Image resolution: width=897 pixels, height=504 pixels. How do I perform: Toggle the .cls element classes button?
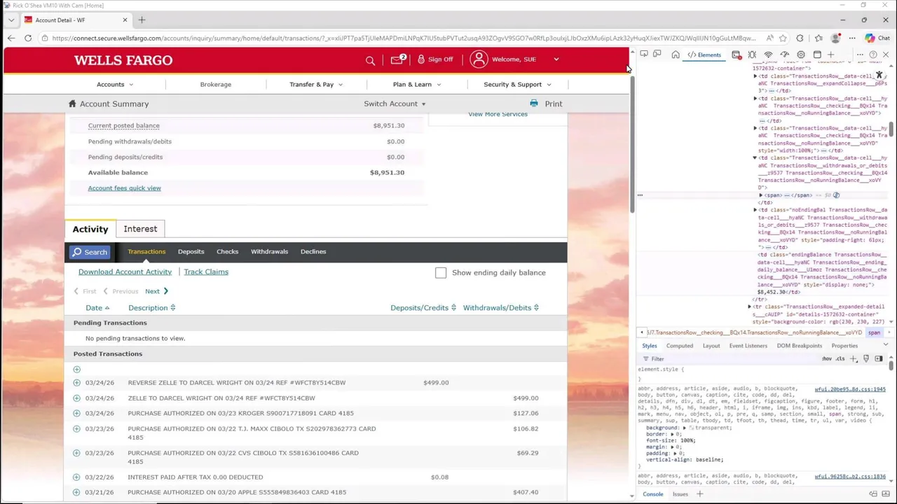840,358
